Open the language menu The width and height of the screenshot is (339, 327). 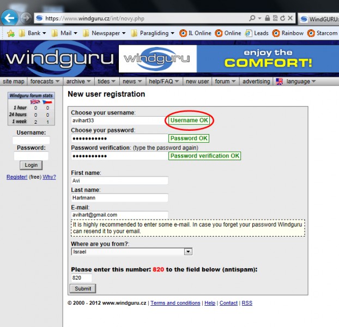[301, 82]
